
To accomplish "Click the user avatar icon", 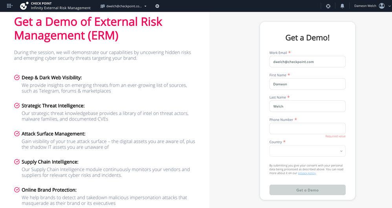I will coord(382,6).
